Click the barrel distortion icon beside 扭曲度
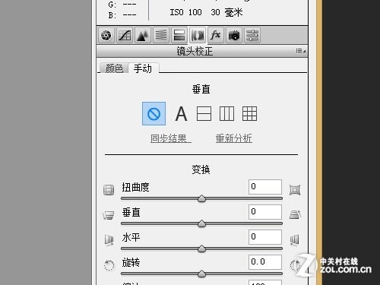 pos(109,190)
